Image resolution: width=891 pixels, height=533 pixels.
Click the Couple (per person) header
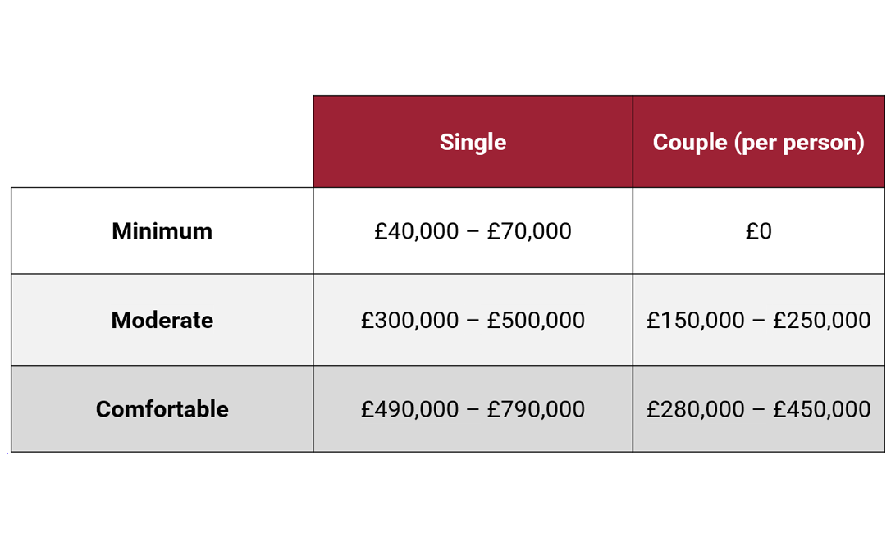[x=759, y=142]
